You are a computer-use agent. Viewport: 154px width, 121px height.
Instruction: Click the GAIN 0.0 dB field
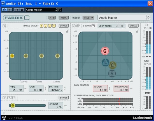[x=36, y=88]
